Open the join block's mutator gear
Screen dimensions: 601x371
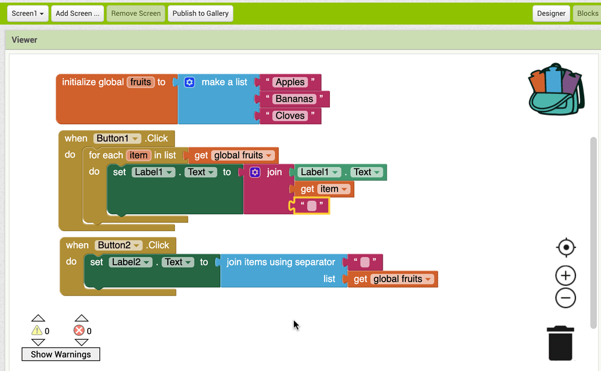click(x=255, y=171)
